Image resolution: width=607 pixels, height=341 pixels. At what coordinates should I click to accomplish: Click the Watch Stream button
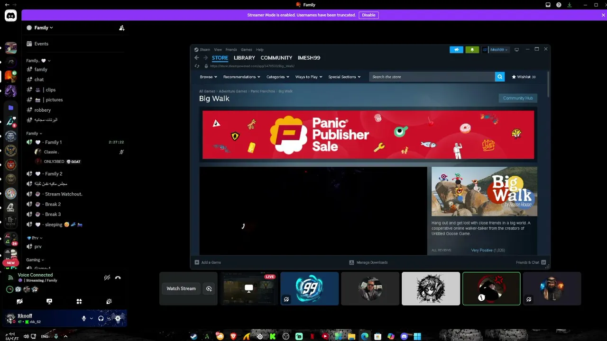181,288
